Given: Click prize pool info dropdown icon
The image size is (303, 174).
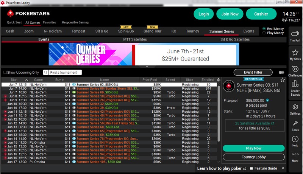Looking at the screenshot, I should [x=267, y=100].
